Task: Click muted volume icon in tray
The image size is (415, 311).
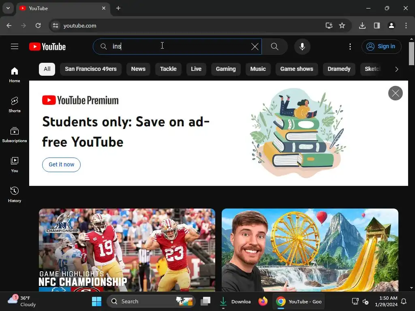Action: tap(366, 301)
